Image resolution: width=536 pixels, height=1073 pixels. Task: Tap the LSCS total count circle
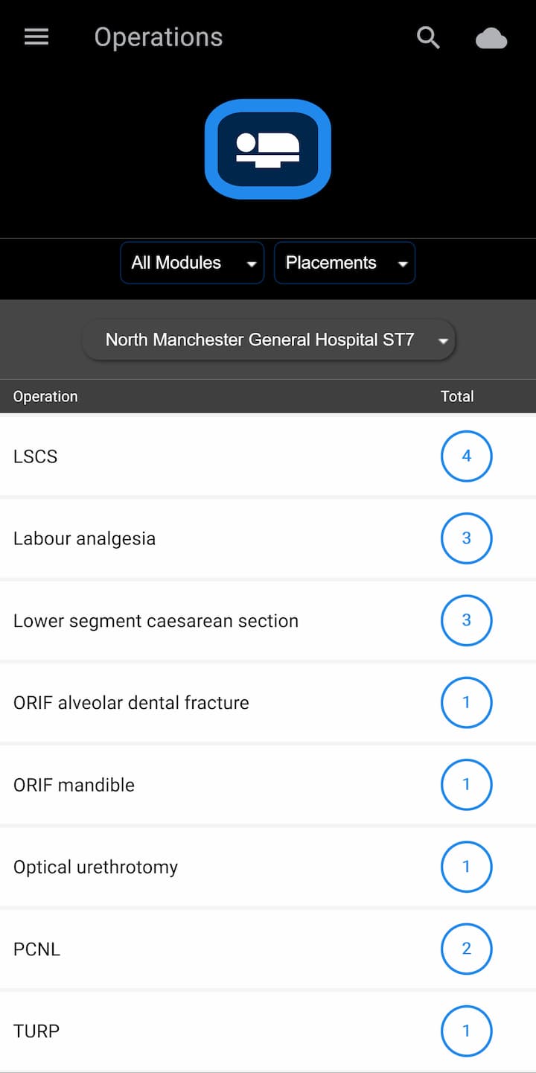point(466,456)
